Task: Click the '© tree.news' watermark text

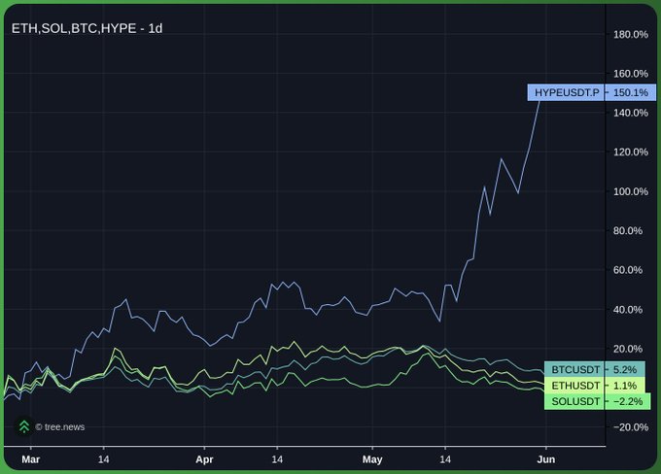Action: tap(60, 426)
